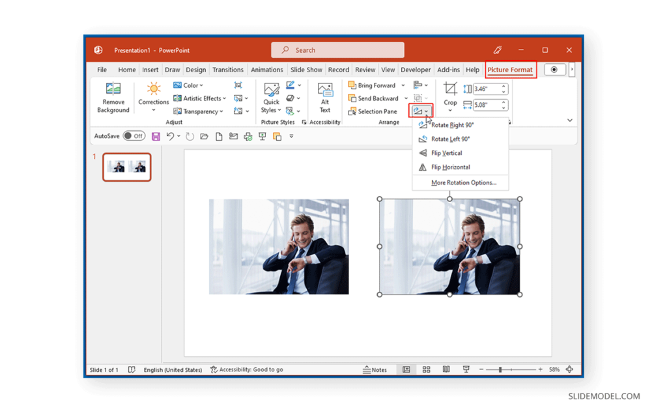Expand the Bring Forward dropdown arrow
Image resolution: width=667 pixels, height=413 pixels.
click(403, 85)
